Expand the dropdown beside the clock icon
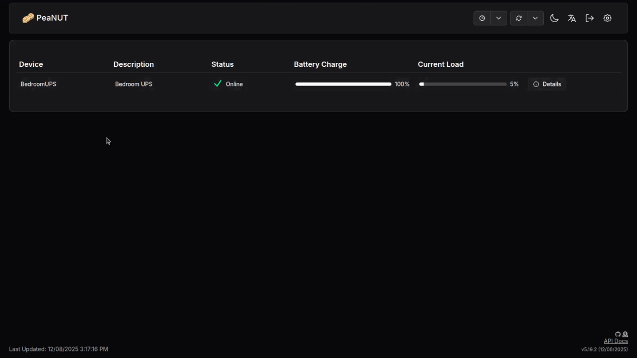 pyautogui.click(x=499, y=18)
